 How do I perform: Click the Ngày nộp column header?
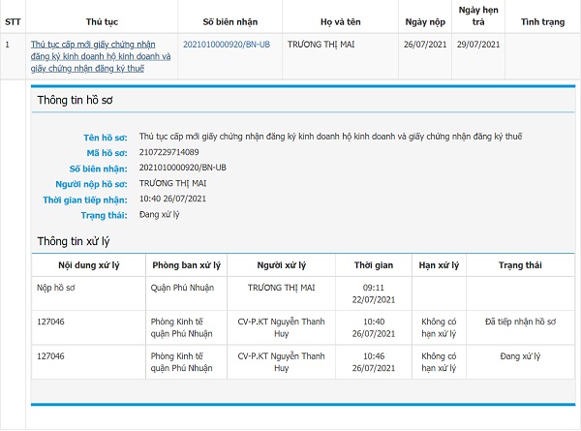425,20
